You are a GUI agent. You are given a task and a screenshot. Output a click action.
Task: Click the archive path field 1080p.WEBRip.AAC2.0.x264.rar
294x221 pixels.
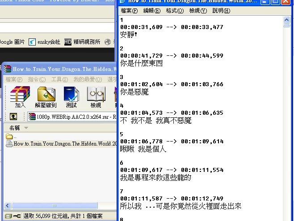click(x=72, y=117)
